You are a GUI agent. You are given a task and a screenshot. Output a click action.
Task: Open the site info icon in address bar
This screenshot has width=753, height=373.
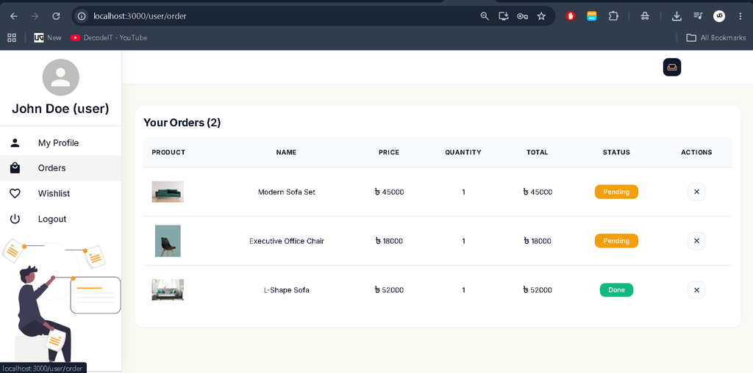coord(82,16)
